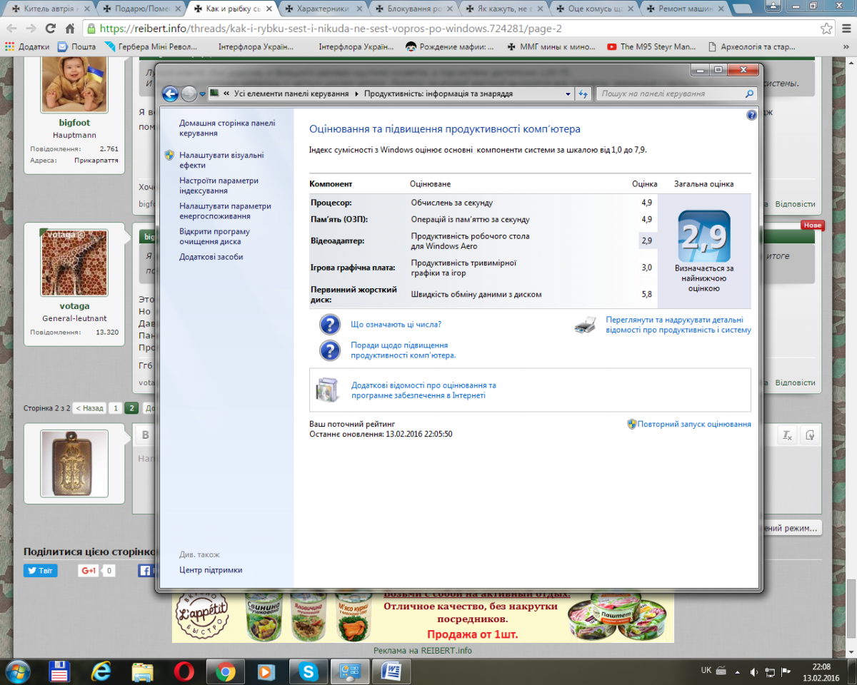Click votaga giraffe avatar thumbnail

pyautogui.click(x=74, y=263)
